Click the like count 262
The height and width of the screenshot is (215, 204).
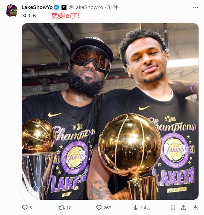(x=107, y=208)
